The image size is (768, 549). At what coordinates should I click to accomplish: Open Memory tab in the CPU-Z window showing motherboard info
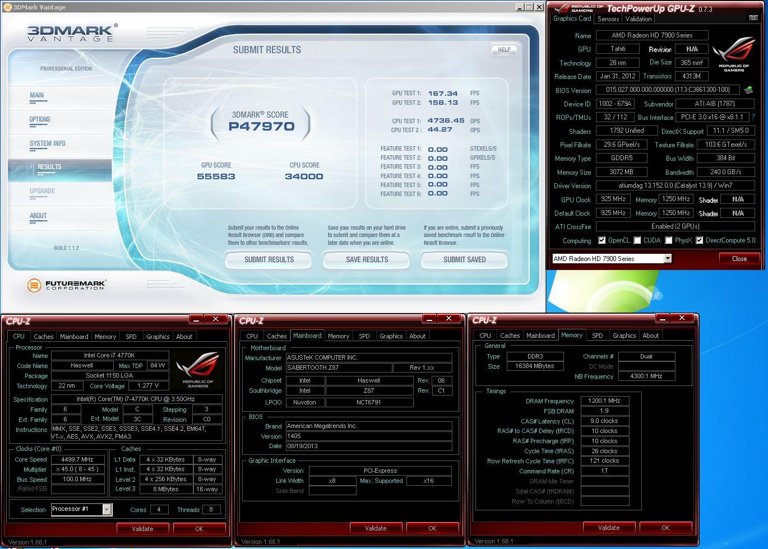click(x=339, y=336)
